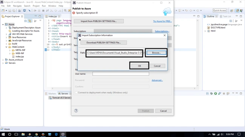Open the Window menu
Screen dimensions: 245x137
pyautogui.click(x=52, y=6)
